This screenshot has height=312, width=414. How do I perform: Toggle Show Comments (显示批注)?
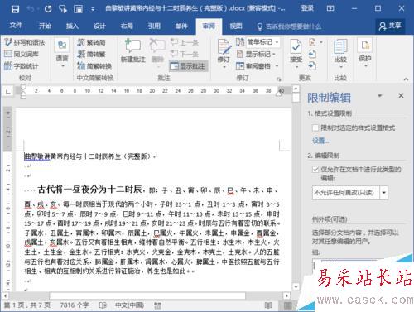pyautogui.click(x=188, y=66)
